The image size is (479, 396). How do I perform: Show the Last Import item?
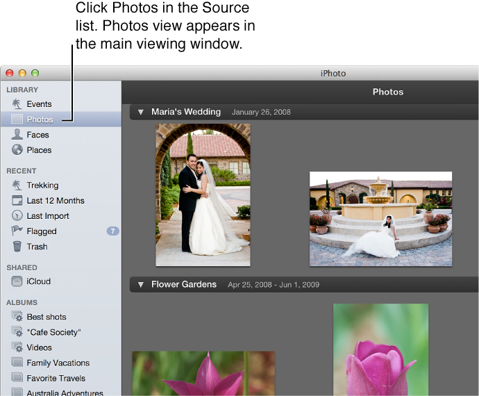(61, 216)
